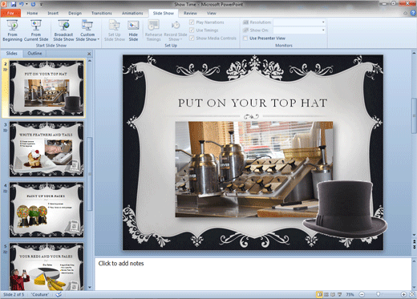Save the presentation from quick access toolbar

(x=14, y=4)
